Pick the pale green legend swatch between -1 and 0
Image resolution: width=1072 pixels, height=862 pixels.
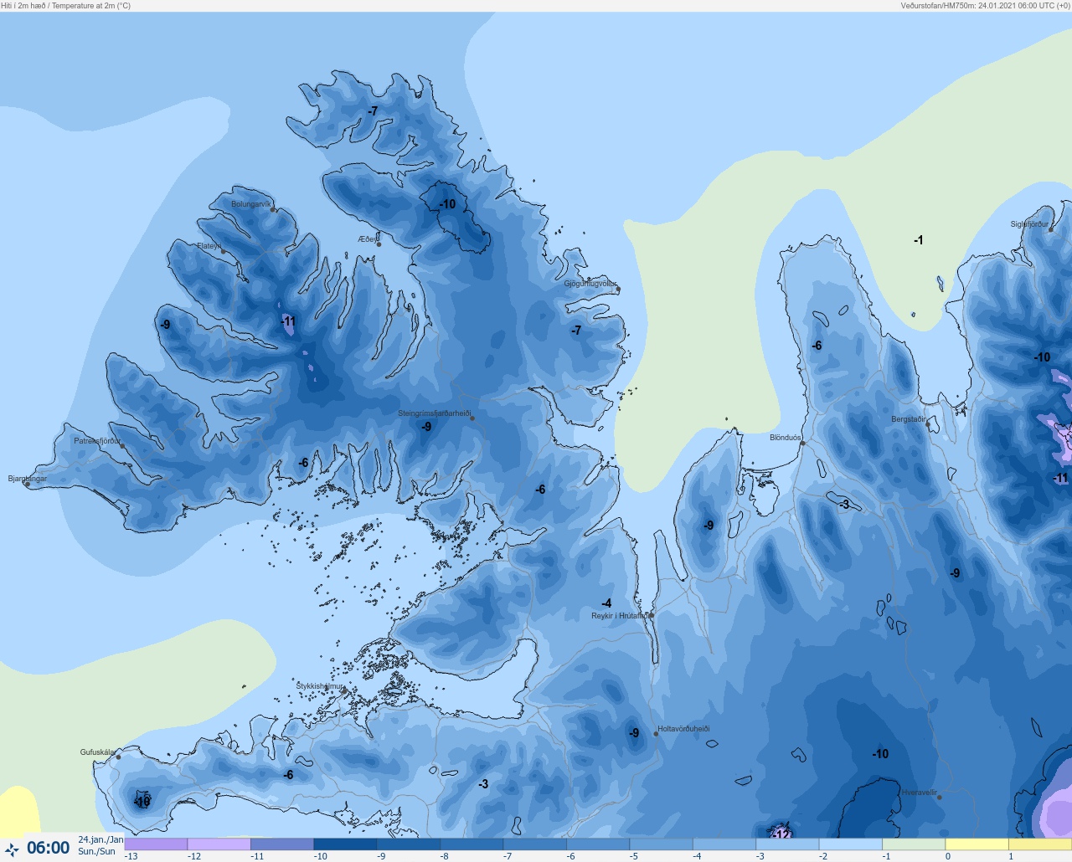[915, 844]
